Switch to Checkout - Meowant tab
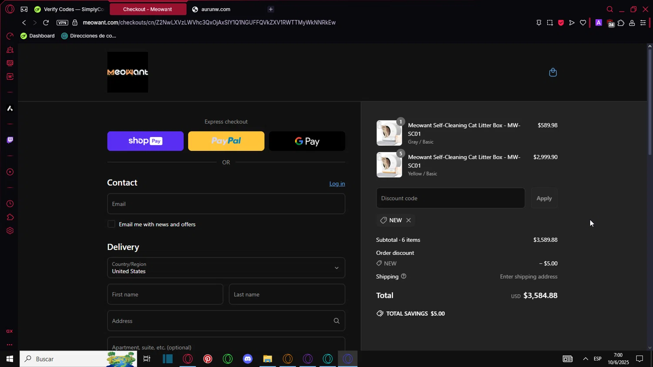Image resolution: width=653 pixels, height=367 pixels. click(148, 9)
